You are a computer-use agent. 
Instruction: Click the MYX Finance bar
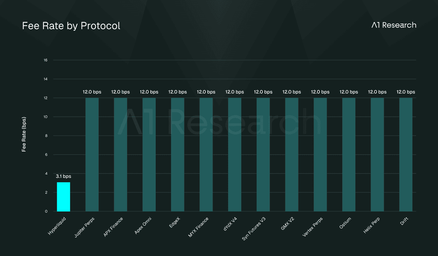[206, 155]
